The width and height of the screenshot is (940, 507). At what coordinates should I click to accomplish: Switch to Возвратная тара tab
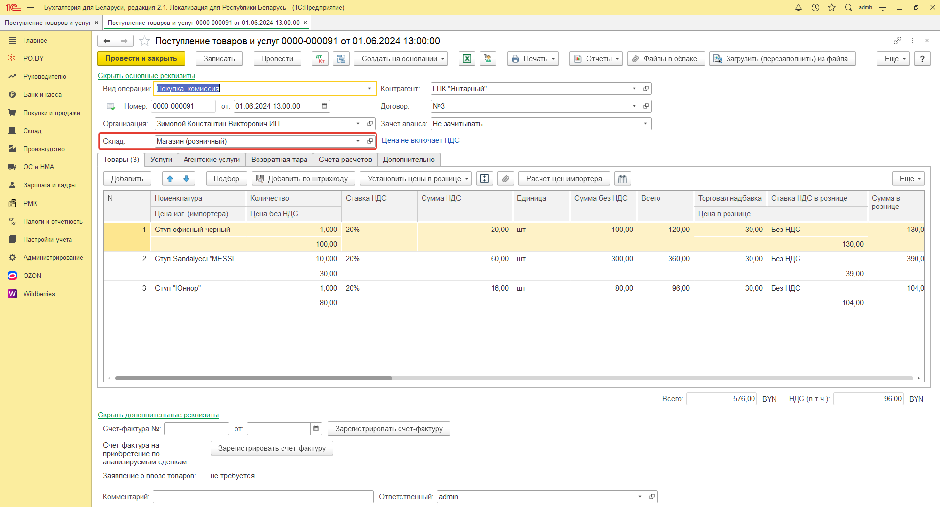coord(279,160)
